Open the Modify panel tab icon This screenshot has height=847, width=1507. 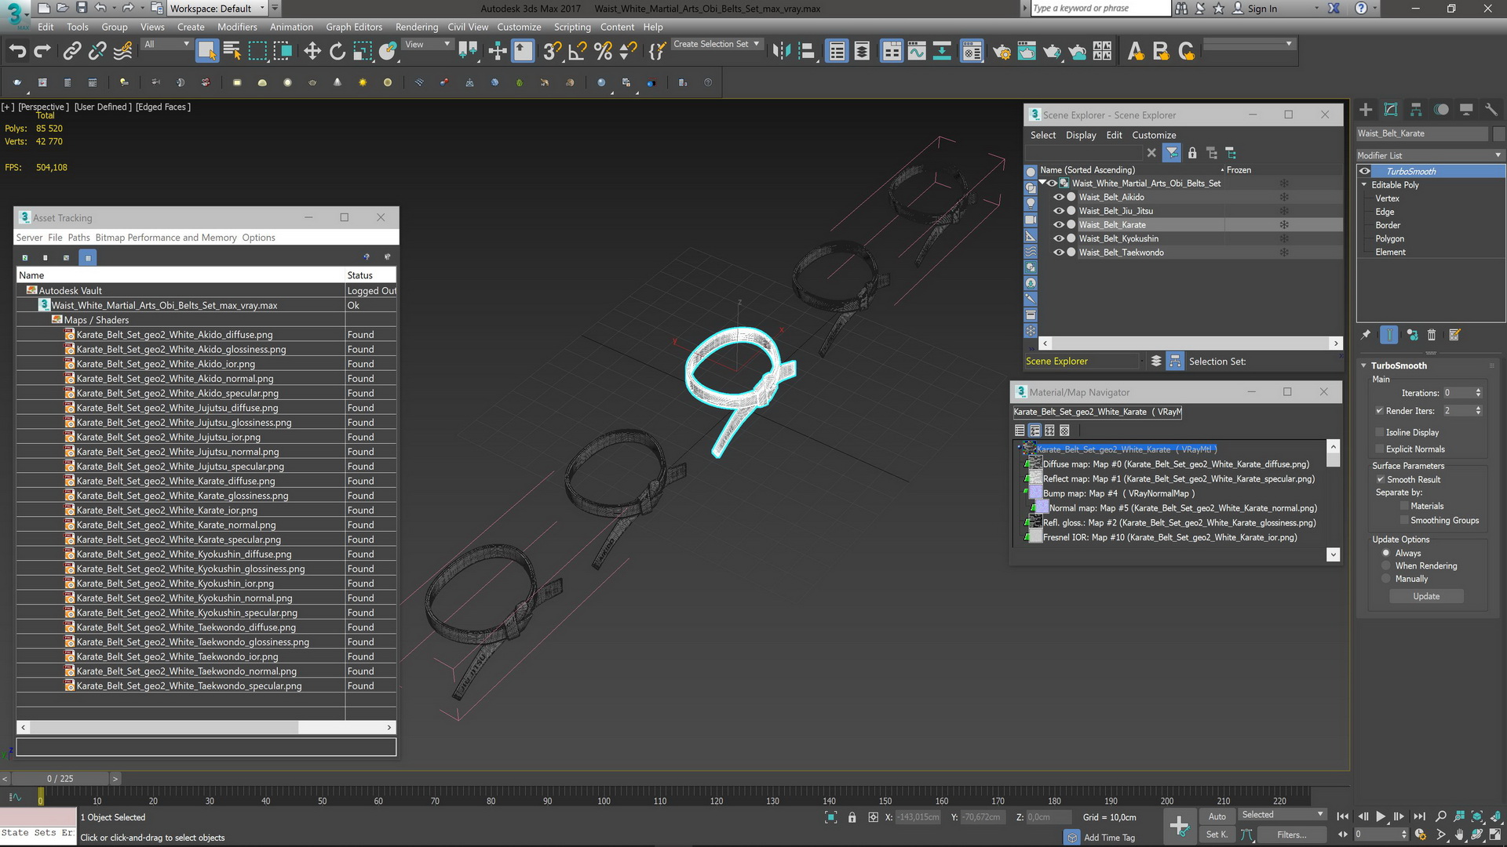[x=1390, y=110]
